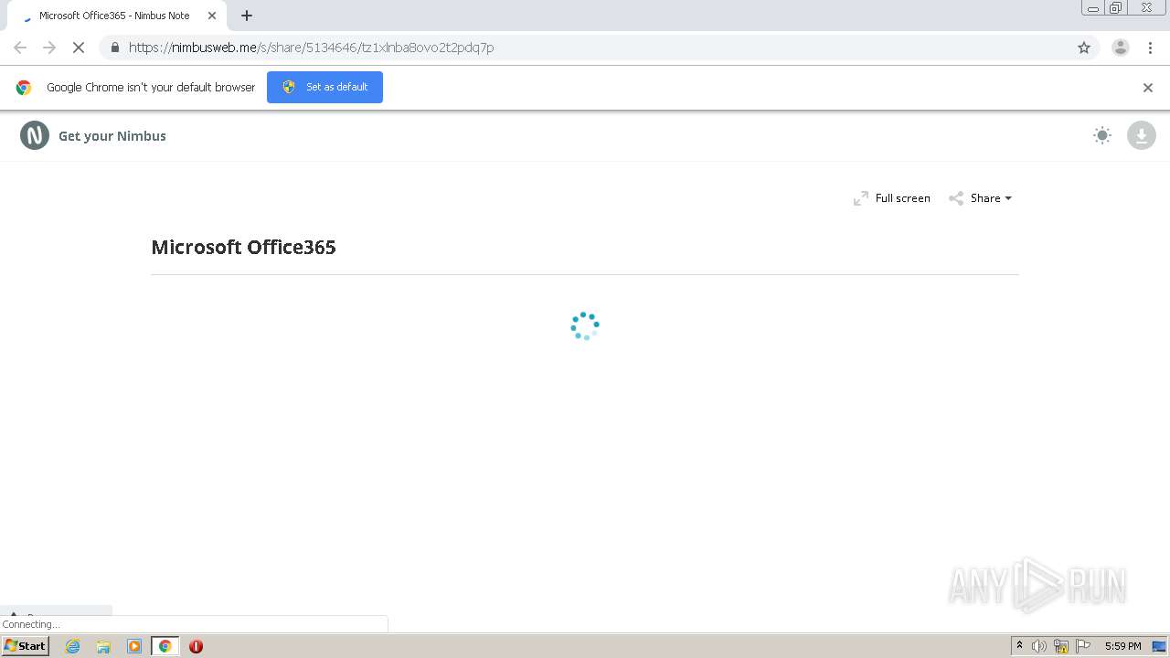Screen dimensions: 1170x658
Task: Click the address bar URL
Action: 311,48
